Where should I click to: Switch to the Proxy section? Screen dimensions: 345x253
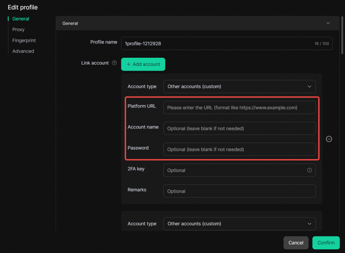[19, 30]
